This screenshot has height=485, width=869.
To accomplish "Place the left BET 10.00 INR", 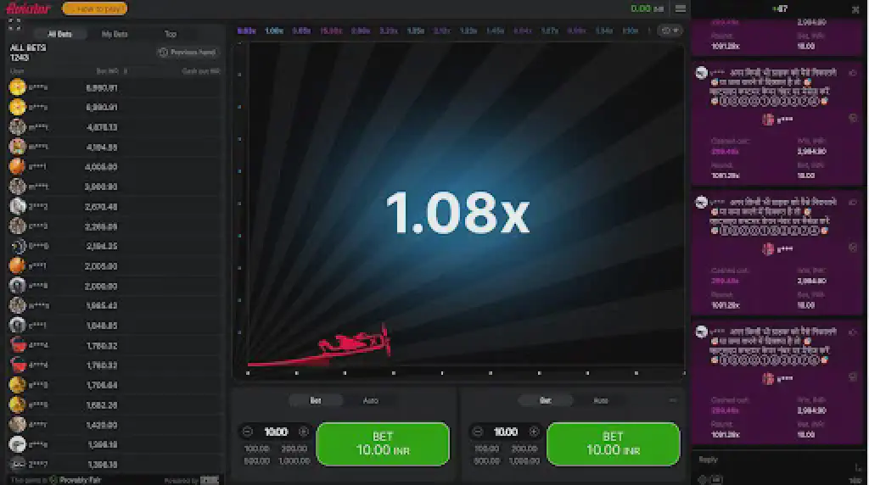I will pyautogui.click(x=383, y=444).
